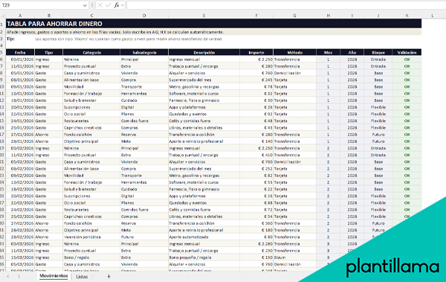Select 'Farmacia, fisio o gimnasio' row 12
This screenshot has height=282, width=446.
(x=204, y=100)
